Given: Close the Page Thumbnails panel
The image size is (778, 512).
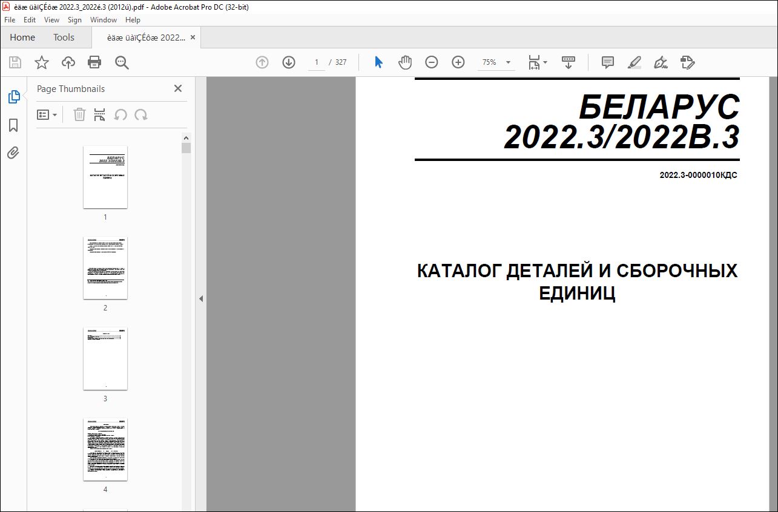Looking at the screenshot, I should 178,88.
